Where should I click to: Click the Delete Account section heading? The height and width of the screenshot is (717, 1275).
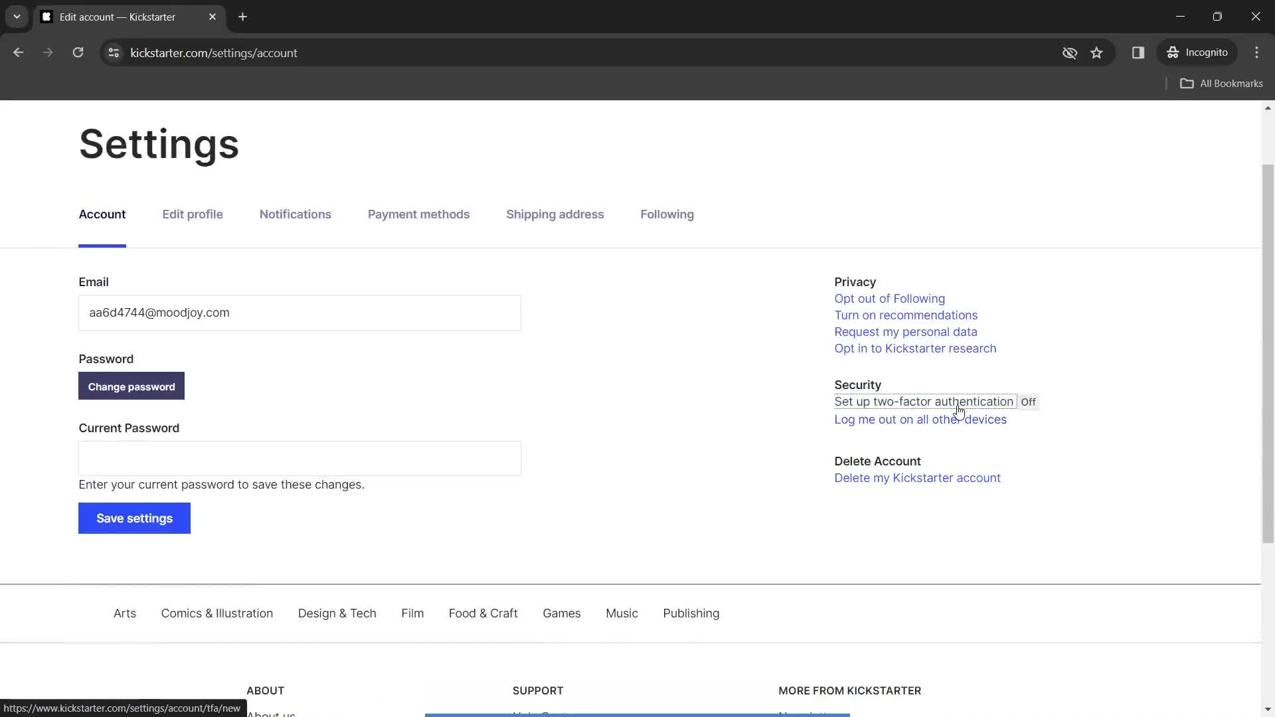click(x=877, y=461)
